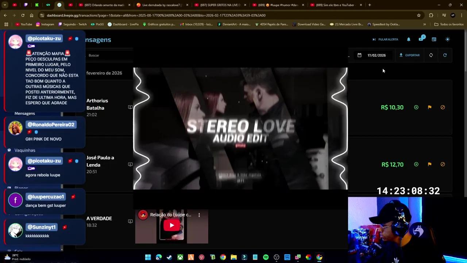The width and height of the screenshot is (467, 263).
Task: Click the Stereo Love audio edit video
Action: (x=240, y=129)
